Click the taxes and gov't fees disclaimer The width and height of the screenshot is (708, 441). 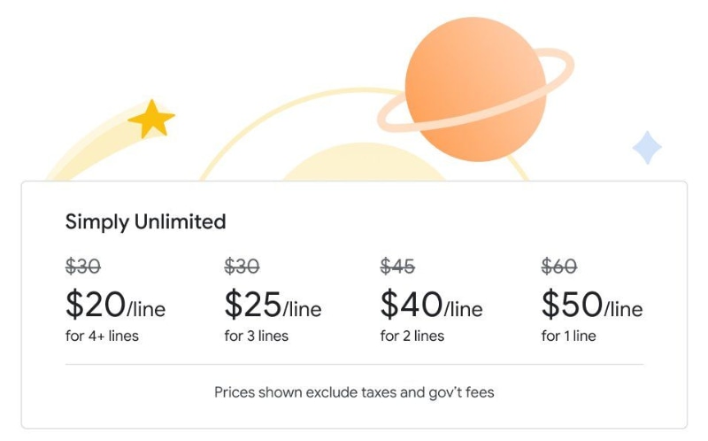pyautogui.click(x=354, y=391)
